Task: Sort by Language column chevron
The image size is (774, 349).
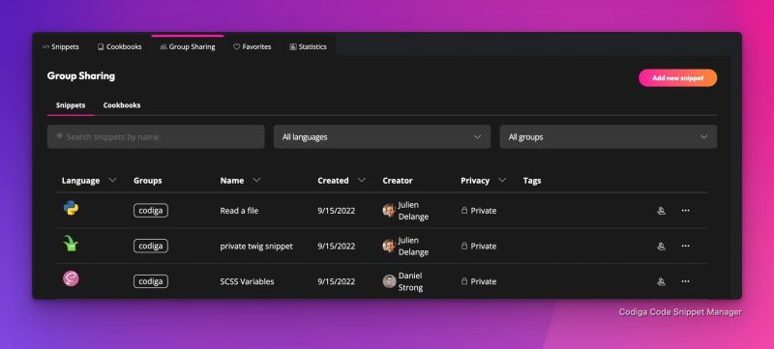Action: pos(112,181)
